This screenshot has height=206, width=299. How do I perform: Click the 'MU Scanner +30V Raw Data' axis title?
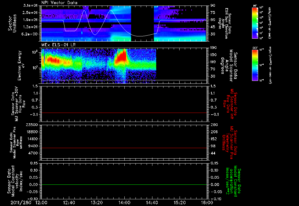click(x=18, y=104)
